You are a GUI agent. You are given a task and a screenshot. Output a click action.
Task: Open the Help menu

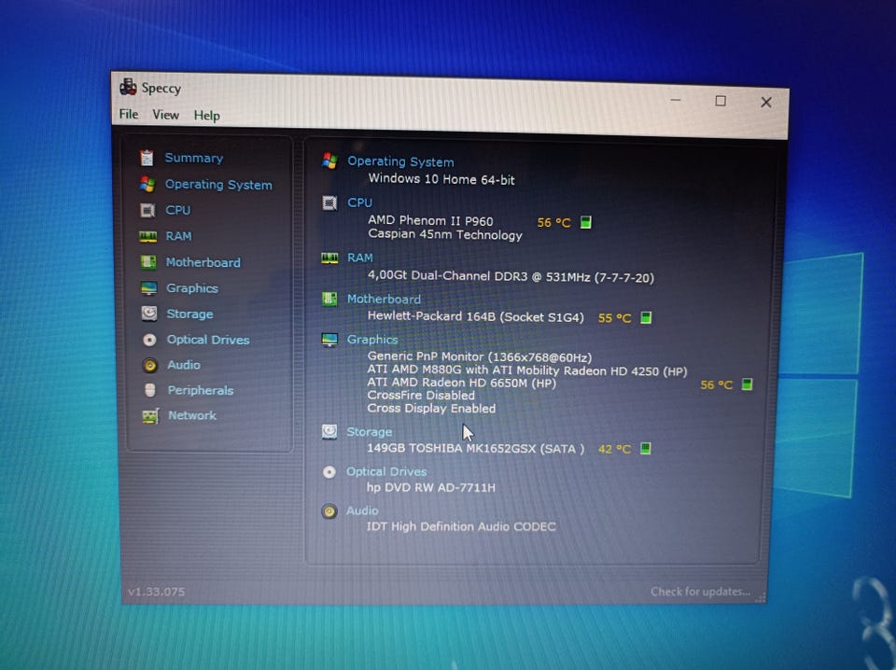[x=207, y=116]
